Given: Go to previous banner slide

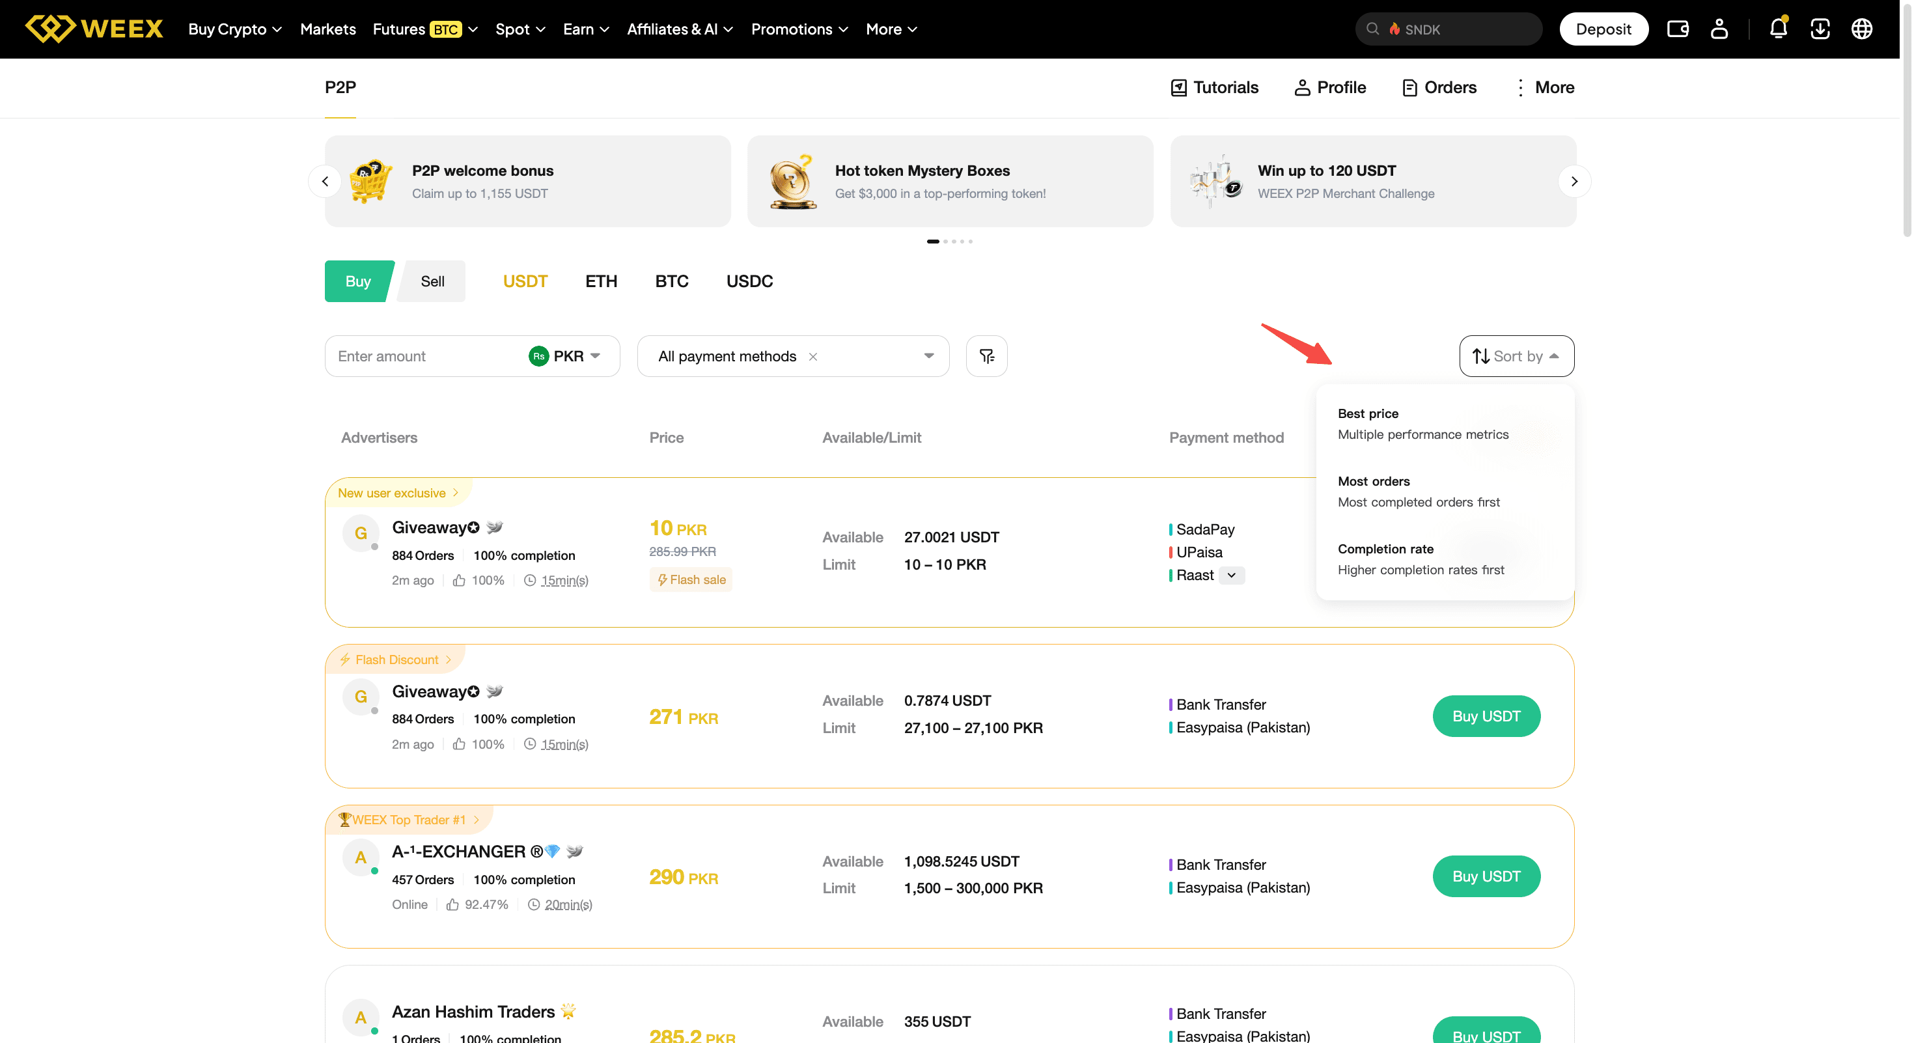Looking at the screenshot, I should pos(325,181).
